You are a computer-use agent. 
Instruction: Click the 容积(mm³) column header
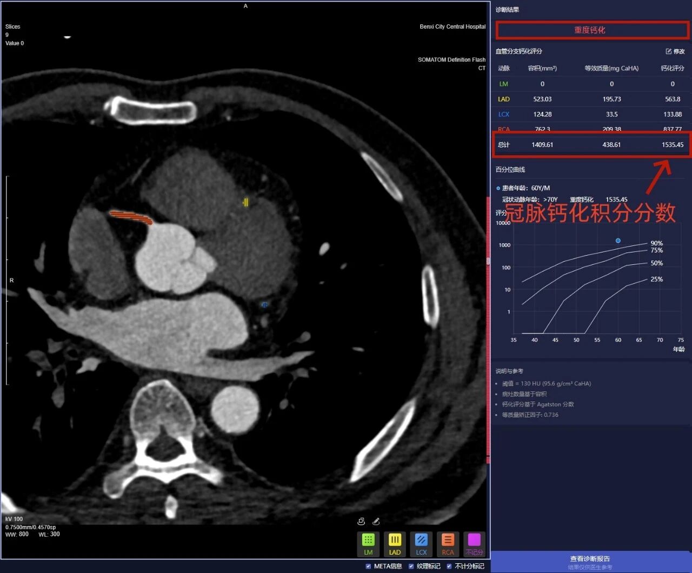tap(542, 68)
